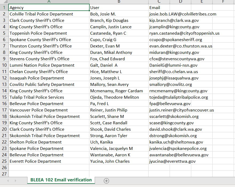Add a new sheet with plus button
Viewport: 235px width, 187px height.
(x=106, y=181)
